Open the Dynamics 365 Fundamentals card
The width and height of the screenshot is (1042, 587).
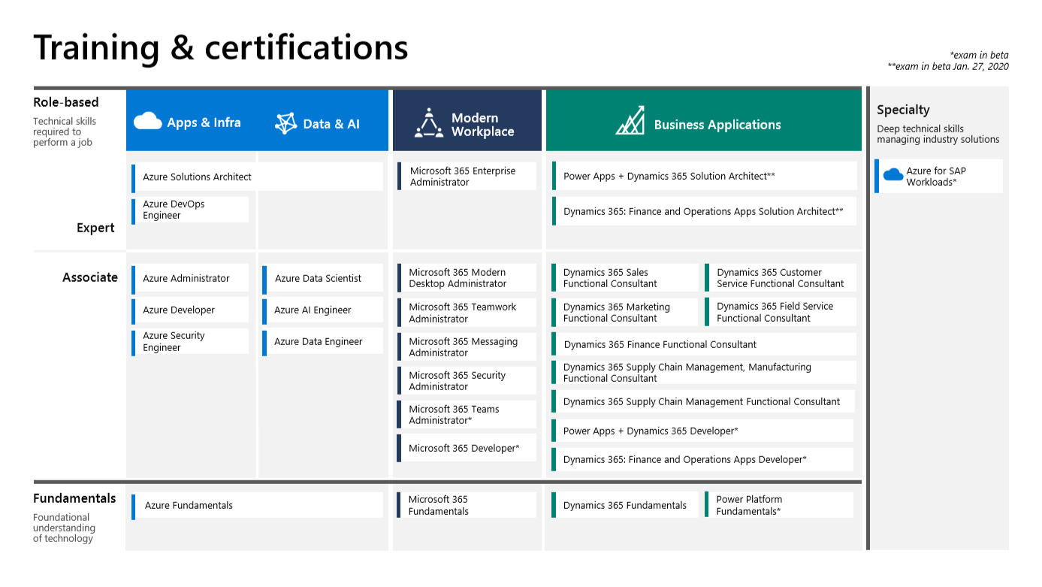(625, 505)
